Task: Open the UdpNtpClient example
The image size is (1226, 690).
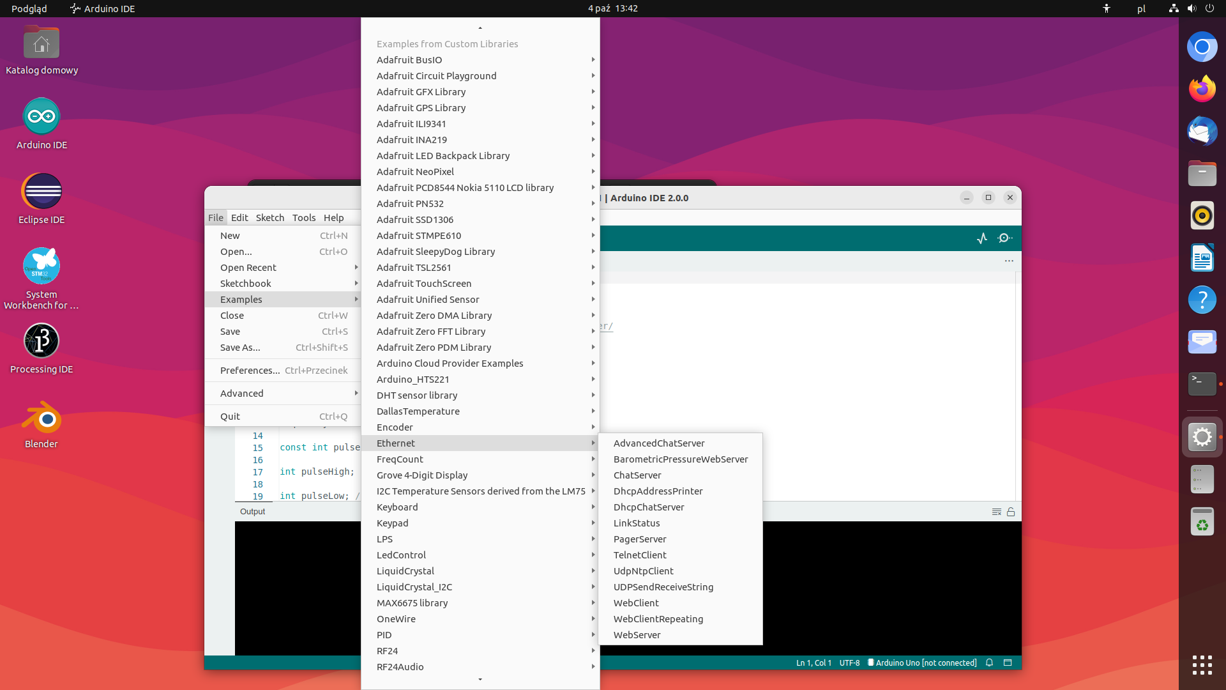Action: pos(681,571)
